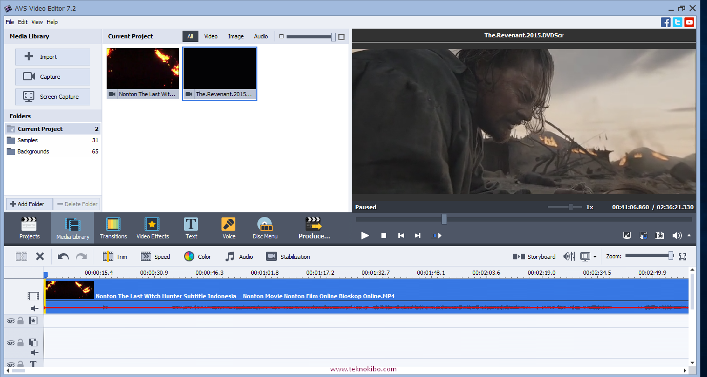Open the Edit menu
The image size is (707, 377).
coord(22,21)
